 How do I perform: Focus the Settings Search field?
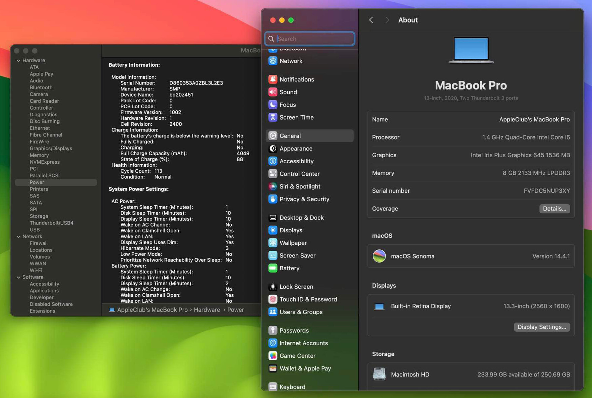click(310, 39)
